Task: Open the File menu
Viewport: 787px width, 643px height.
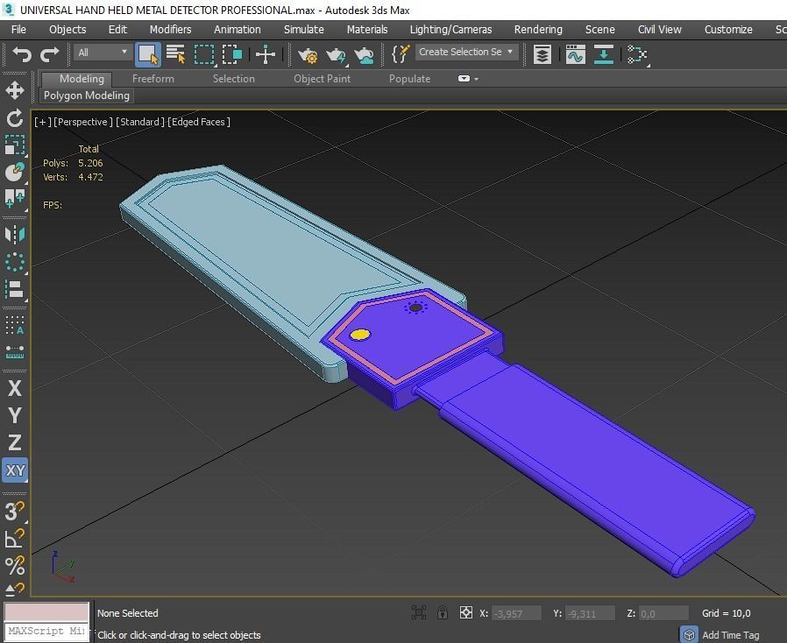Action: click(18, 30)
